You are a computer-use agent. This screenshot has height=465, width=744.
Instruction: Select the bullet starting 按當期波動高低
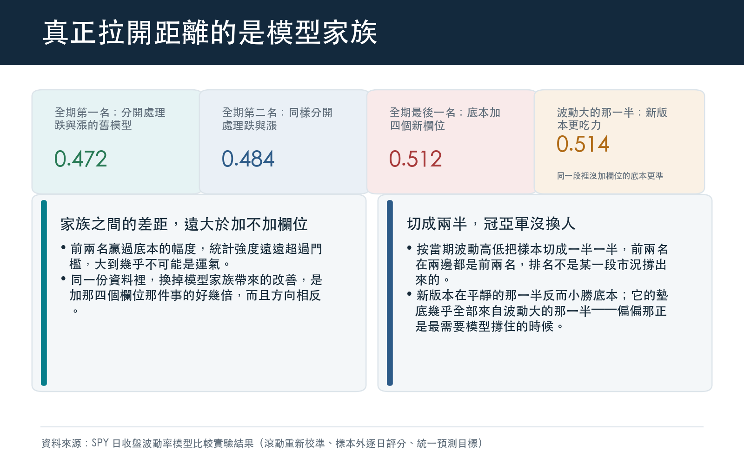pyautogui.click(x=538, y=265)
